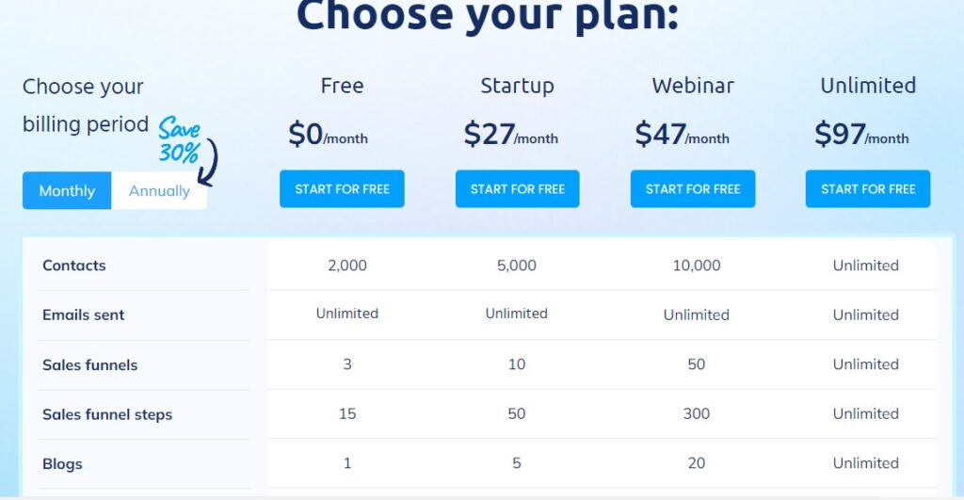Screen dimensions: 964x500
Task: Click the 10,000 contacts cell for Webinar
Action: [x=697, y=266]
